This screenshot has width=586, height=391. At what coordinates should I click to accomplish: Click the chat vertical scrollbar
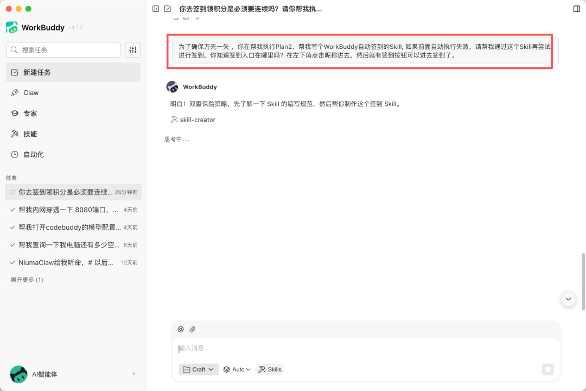pyautogui.click(x=583, y=282)
